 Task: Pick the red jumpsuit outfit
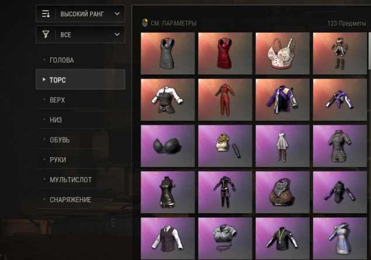(225, 100)
